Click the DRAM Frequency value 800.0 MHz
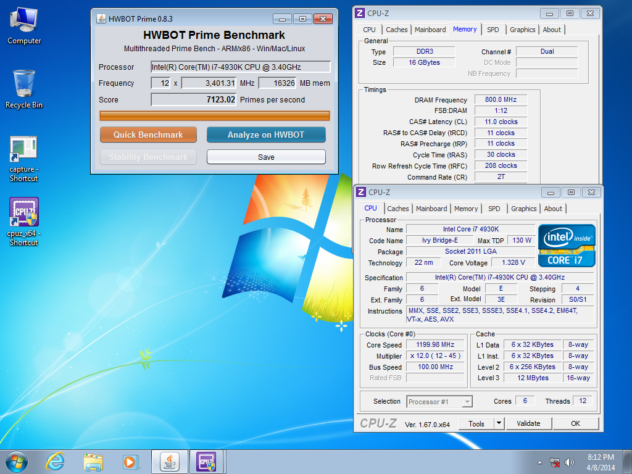The height and width of the screenshot is (474, 632). coord(501,99)
